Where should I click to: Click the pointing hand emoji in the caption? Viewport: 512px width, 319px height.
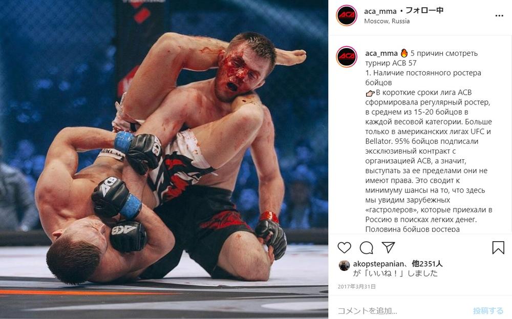370,93
